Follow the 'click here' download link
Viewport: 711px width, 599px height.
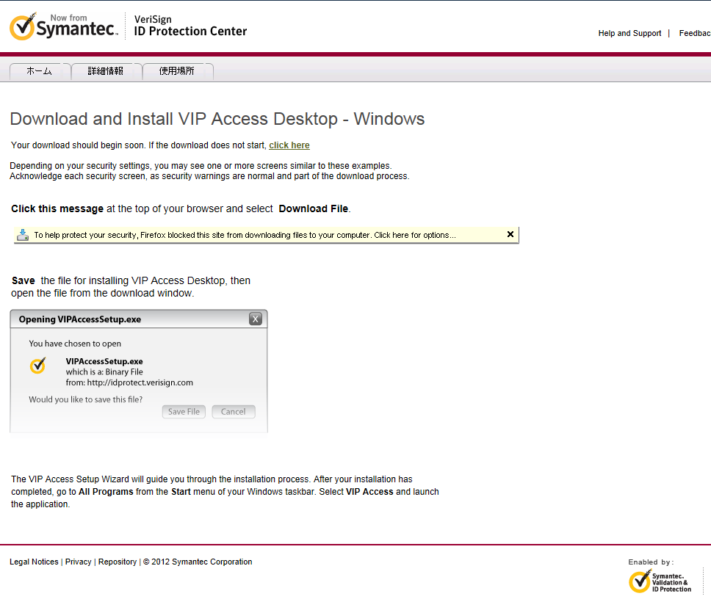(289, 145)
